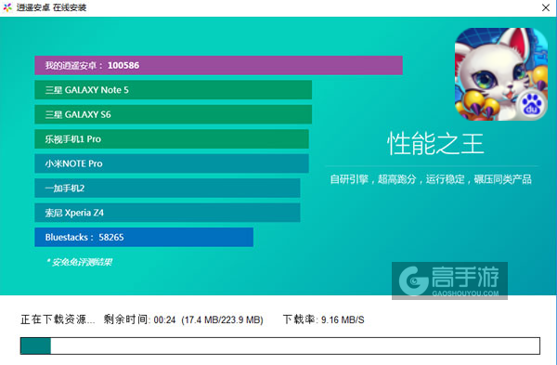Select the 小米NOTE Pro bar

[x=172, y=163]
